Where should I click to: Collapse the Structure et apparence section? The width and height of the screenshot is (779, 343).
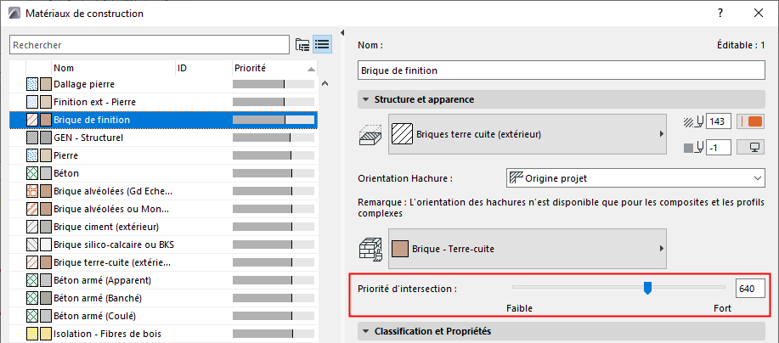(366, 99)
